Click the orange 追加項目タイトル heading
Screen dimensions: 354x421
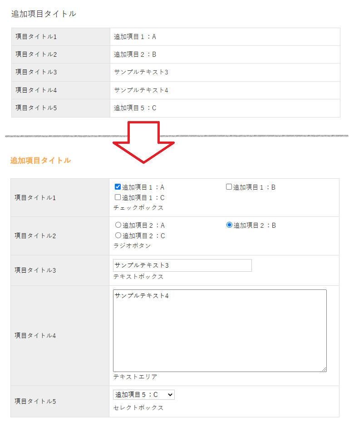40,160
